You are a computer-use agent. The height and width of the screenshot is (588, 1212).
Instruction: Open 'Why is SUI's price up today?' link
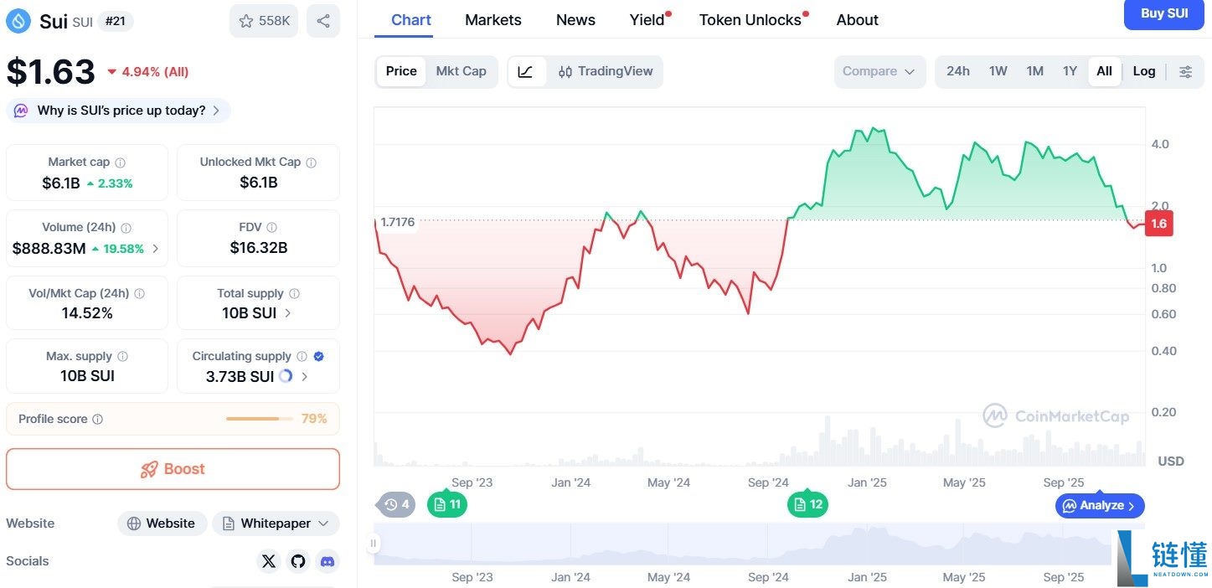click(x=117, y=110)
